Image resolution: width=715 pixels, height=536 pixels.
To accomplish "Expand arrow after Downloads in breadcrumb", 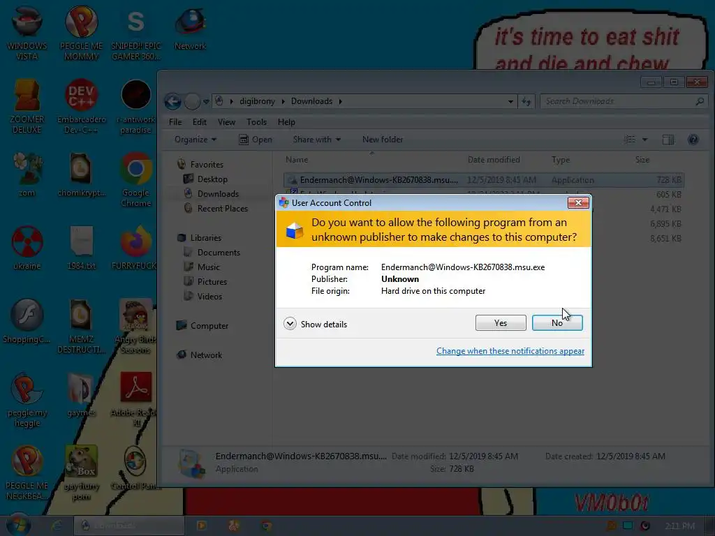I will (x=340, y=101).
